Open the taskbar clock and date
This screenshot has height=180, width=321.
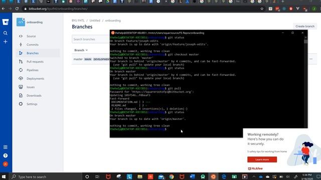click(x=306, y=176)
